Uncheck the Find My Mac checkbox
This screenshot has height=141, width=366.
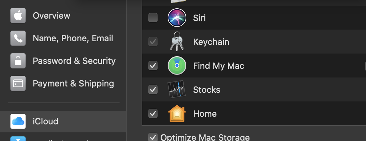click(x=153, y=66)
